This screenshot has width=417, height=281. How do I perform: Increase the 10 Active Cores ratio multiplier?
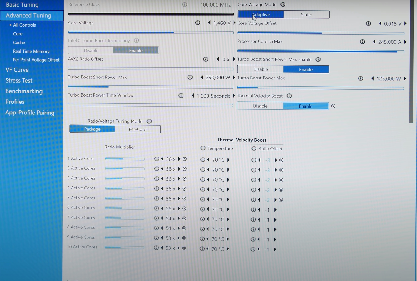pyautogui.click(x=179, y=248)
